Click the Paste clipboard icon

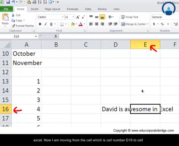5,17
